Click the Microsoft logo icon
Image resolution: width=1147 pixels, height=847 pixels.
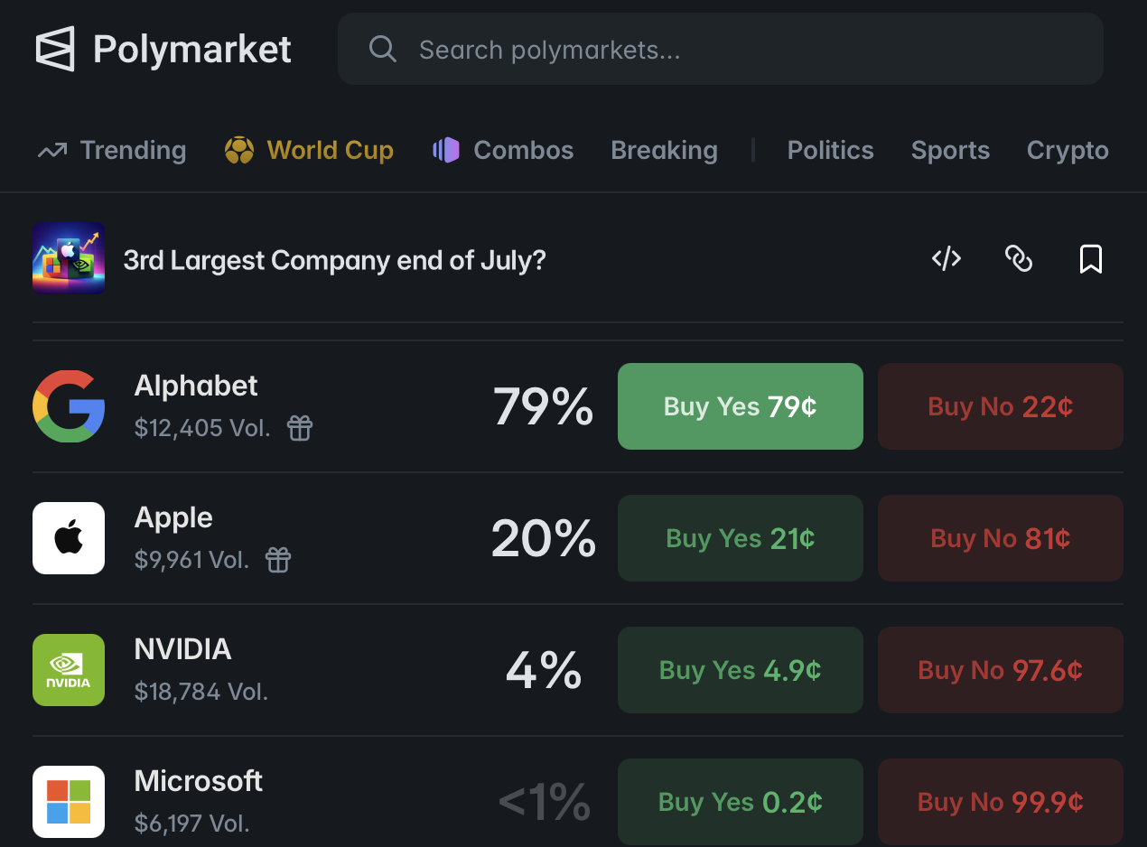coord(69,802)
